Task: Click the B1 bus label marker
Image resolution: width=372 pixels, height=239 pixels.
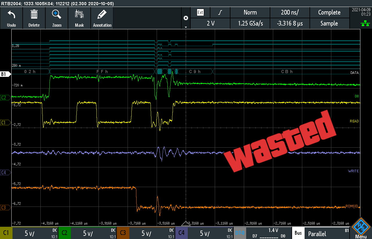Action: click(x=5, y=74)
